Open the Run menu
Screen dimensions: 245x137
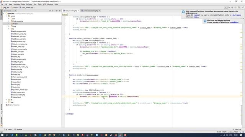pos(35,4)
